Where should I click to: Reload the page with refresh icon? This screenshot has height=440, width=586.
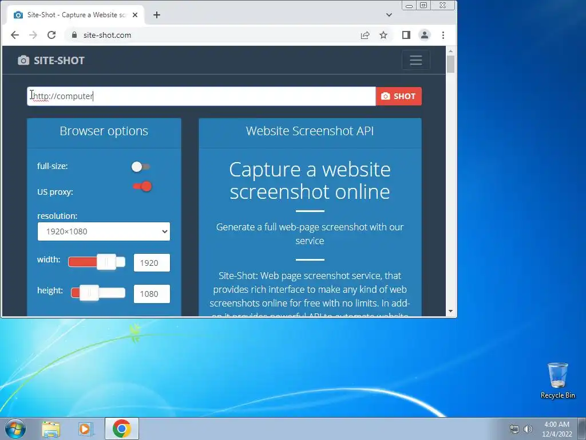(x=52, y=35)
